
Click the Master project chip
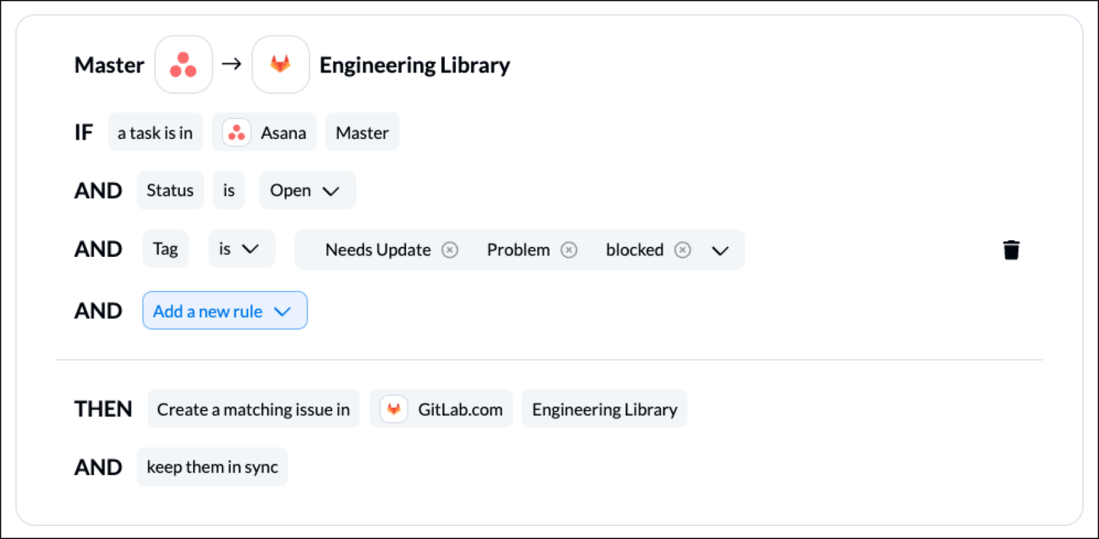[363, 133]
